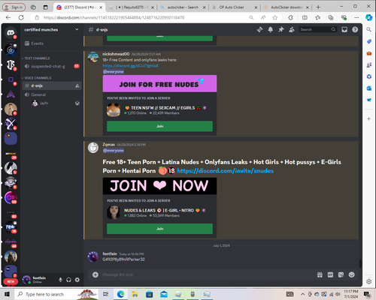The height and width of the screenshot is (300, 376).
Task: Show hidden system tray icons chevron
Action: 302,294
